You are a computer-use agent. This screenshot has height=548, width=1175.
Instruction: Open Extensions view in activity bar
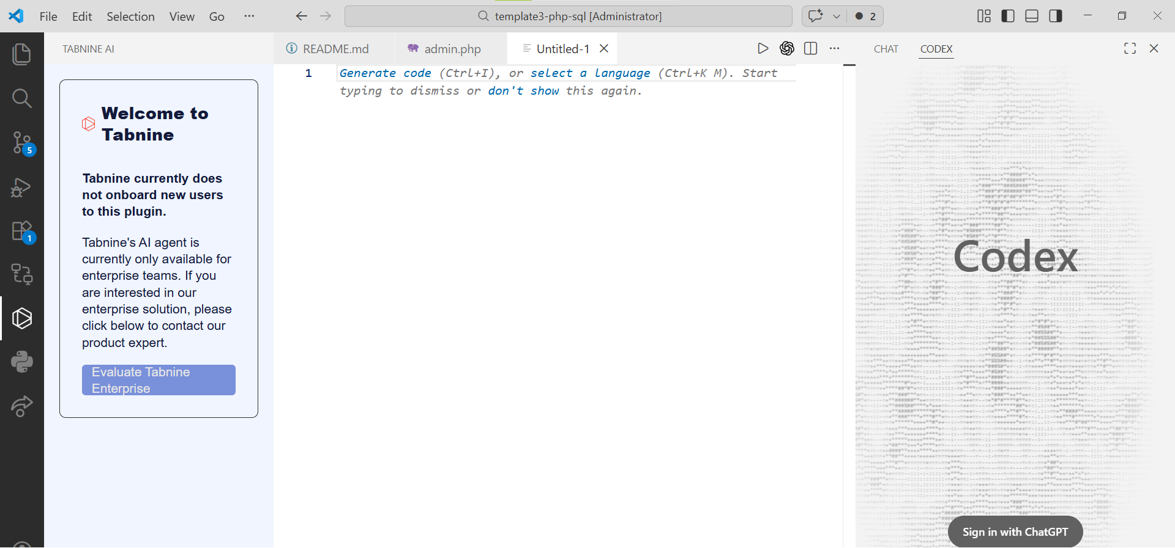[x=22, y=232]
